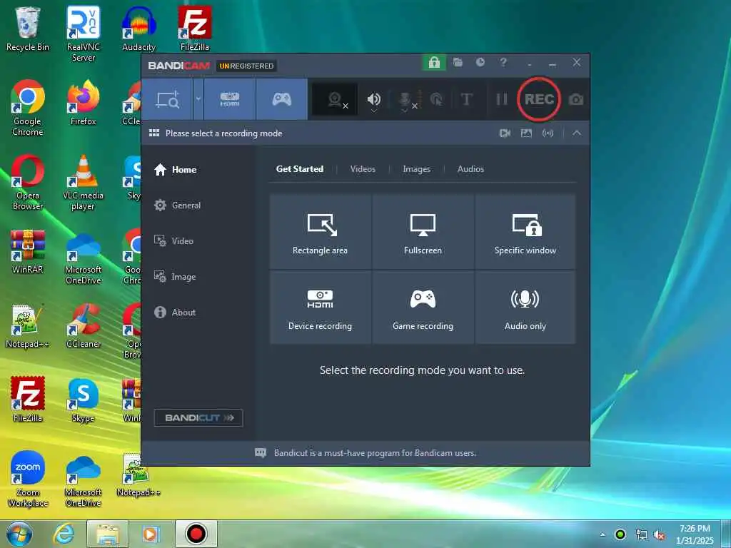Screen dimensions: 731x548
Task: Click the image icon in status bar
Action: click(526, 133)
